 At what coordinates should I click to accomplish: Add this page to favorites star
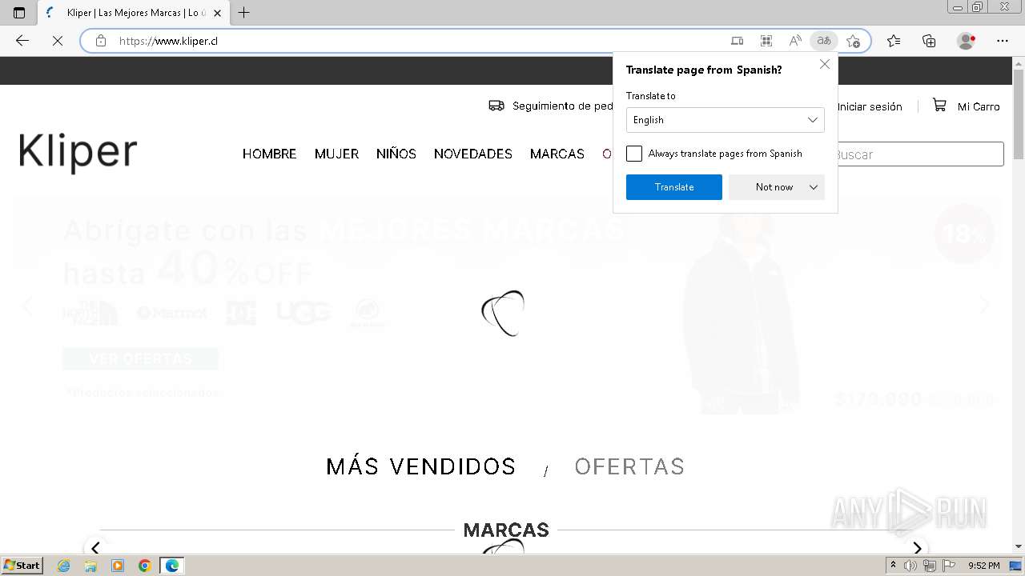point(853,41)
